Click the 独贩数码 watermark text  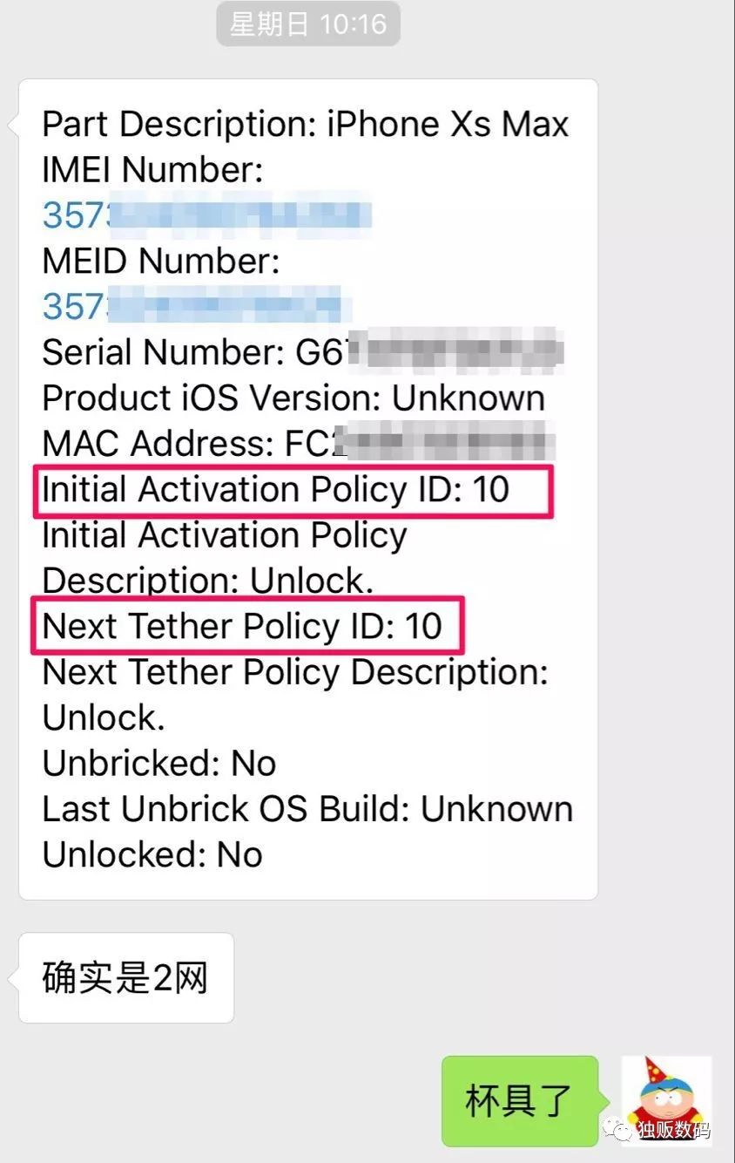(x=674, y=1131)
